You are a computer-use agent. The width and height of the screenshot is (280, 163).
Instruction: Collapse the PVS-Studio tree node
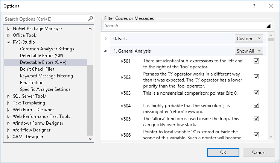click(x=9, y=42)
